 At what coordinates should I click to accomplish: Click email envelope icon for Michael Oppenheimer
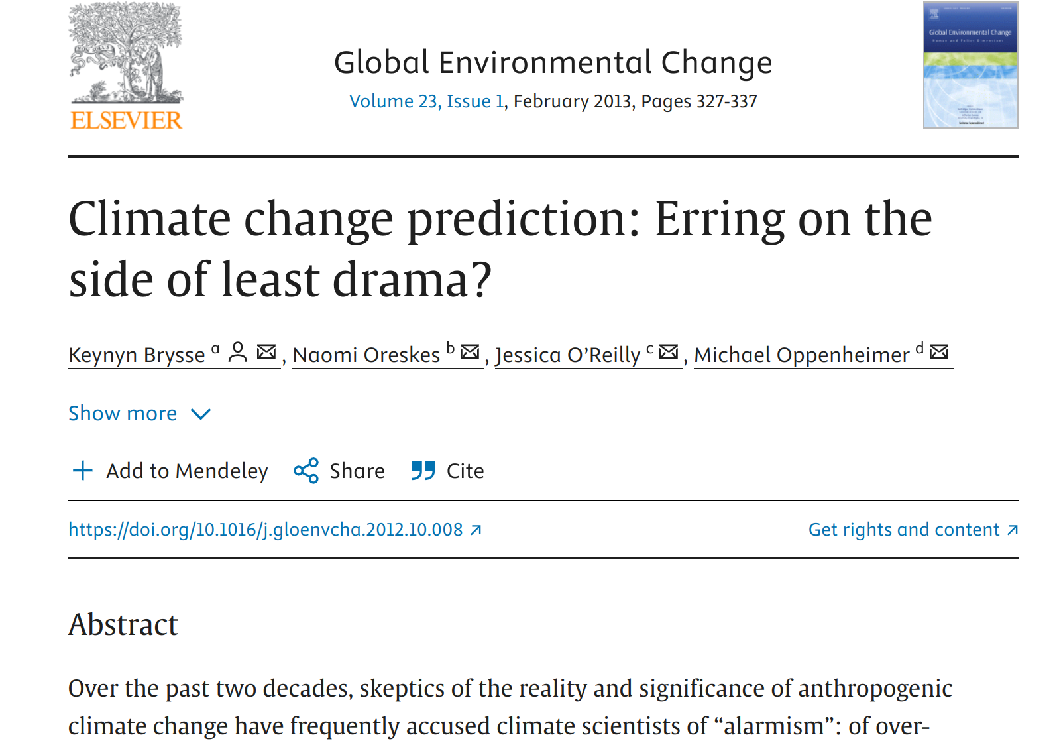tap(939, 352)
